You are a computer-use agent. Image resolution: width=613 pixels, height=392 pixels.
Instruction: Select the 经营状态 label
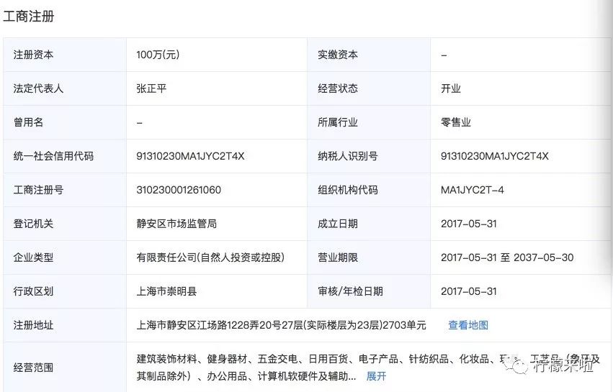click(338, 88)
